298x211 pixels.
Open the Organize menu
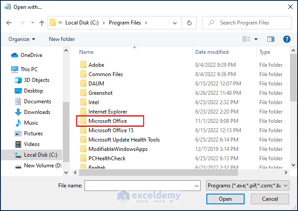[x=22, y=39]
